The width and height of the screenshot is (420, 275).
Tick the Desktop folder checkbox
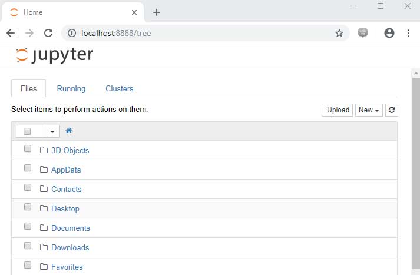point(28,207)
